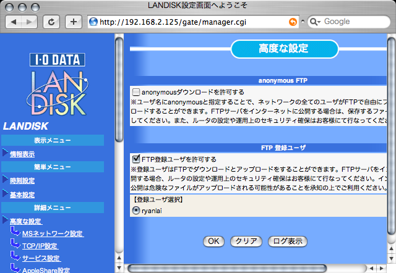
Task: Click the orange SnapBack icon in the address bar
Action: coord(293,22)
